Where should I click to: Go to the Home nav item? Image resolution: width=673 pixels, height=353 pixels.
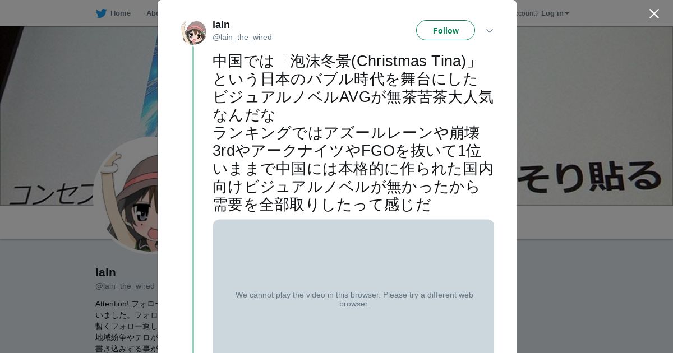[x=120, y=13]
